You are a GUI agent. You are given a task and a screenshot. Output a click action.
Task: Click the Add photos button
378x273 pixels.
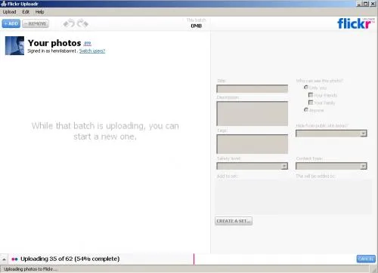(x=11, y=23)
